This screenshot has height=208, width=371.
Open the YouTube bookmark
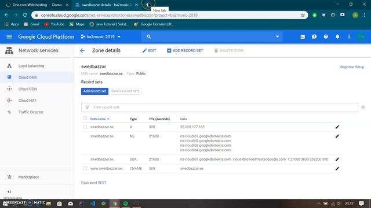[54, 24]
